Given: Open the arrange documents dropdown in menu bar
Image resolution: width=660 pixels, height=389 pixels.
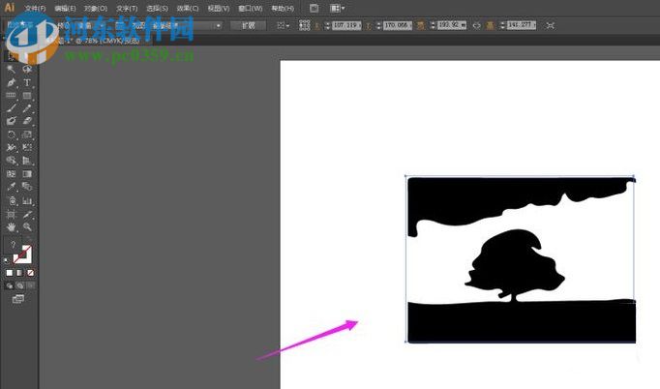Looking at the screenshot, I should (x=337, y=8).
